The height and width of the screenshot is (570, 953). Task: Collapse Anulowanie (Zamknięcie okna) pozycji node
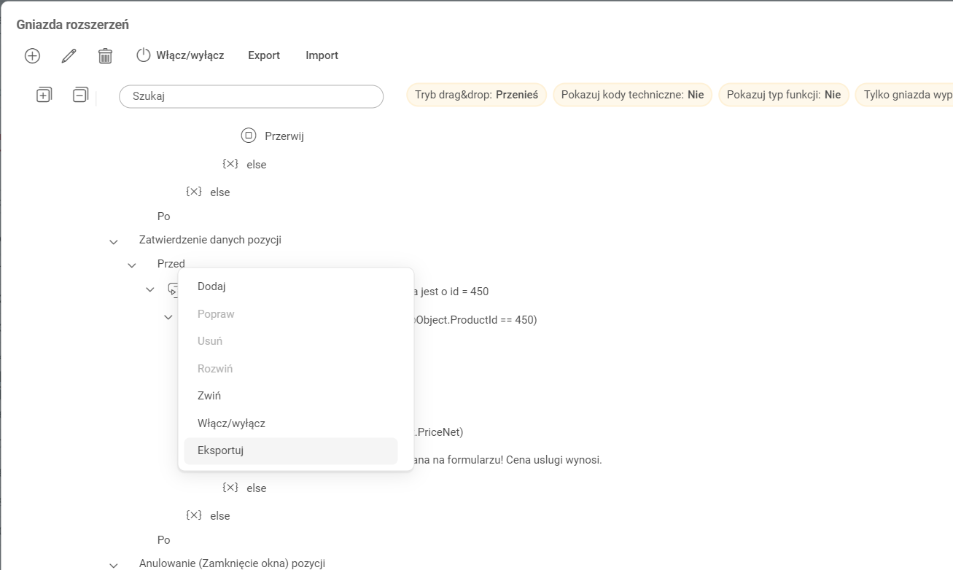coord(114,565)
